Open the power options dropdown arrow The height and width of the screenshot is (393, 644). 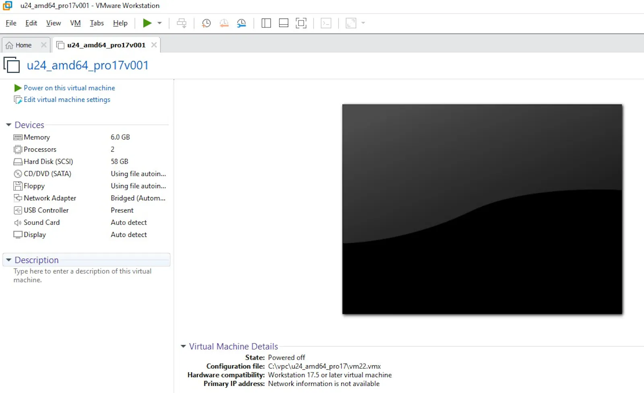pyautogui.click(x=160, y=23)
